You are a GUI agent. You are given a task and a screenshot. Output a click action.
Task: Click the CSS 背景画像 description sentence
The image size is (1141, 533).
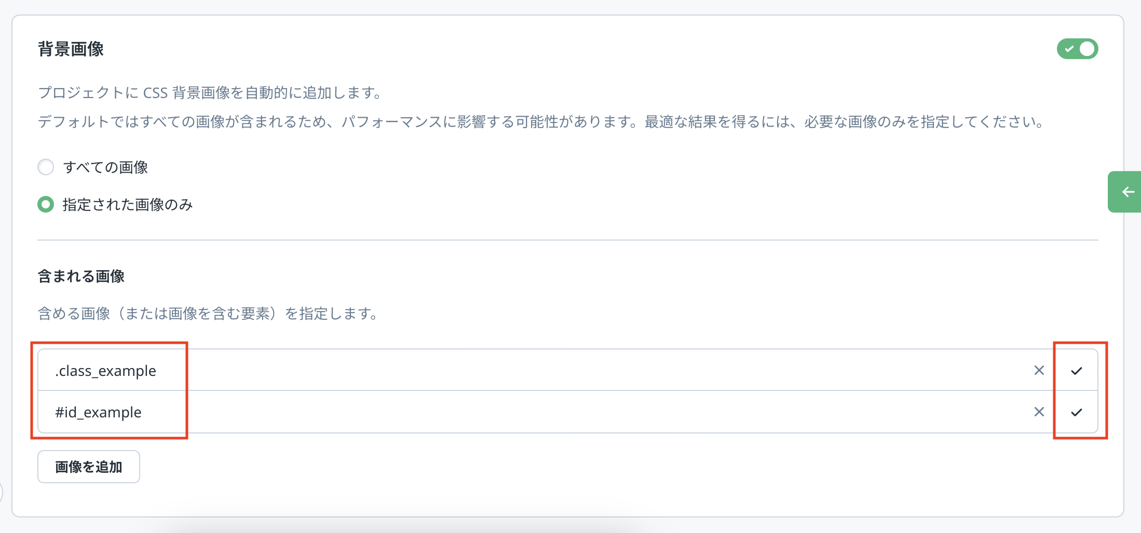[211, 93]
